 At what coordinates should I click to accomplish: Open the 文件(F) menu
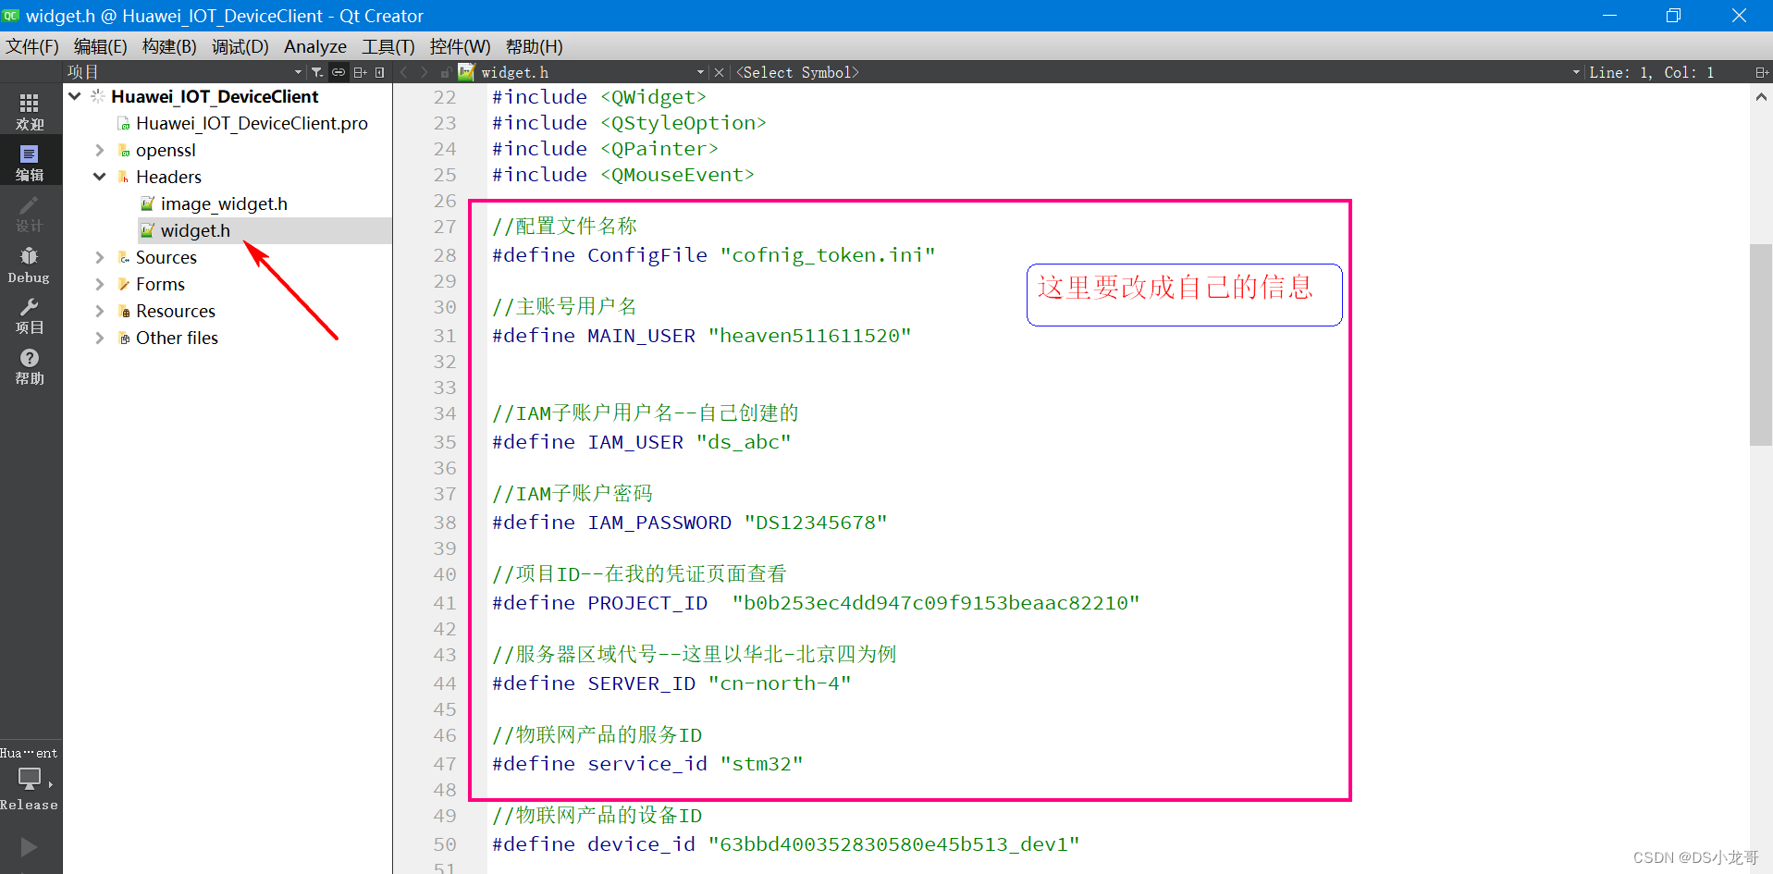coord(32,46)
